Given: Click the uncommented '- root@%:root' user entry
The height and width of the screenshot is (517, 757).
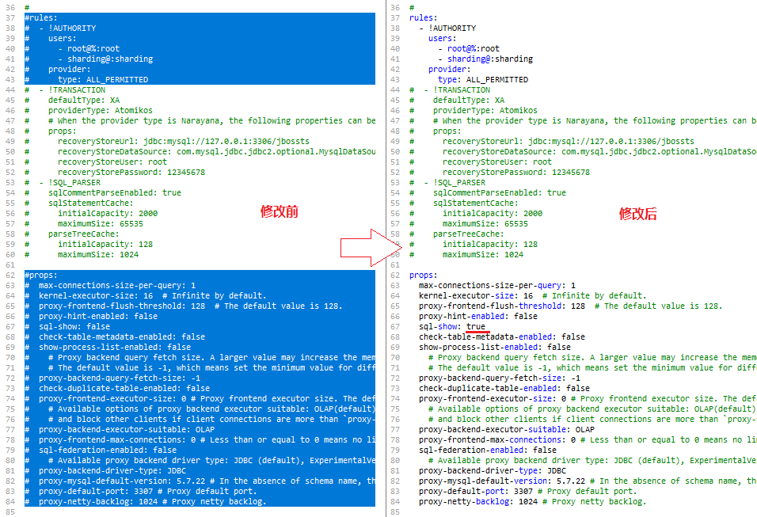Looking at the screenshot, I should [469, 49].
